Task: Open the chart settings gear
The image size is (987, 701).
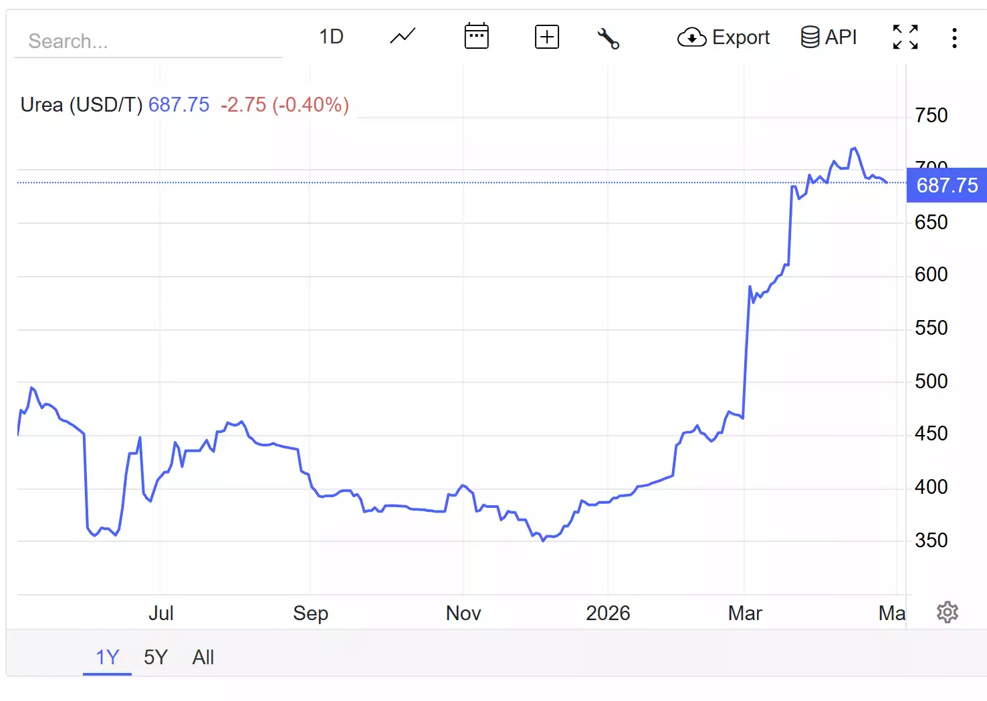Action: pyautogui.click(x=948, y=612)
